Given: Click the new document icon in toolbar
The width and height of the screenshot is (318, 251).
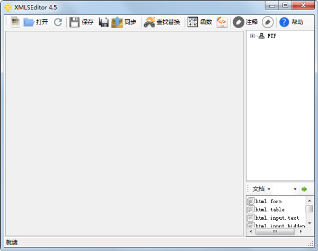Looking at the screenshot, I should 15,22.
